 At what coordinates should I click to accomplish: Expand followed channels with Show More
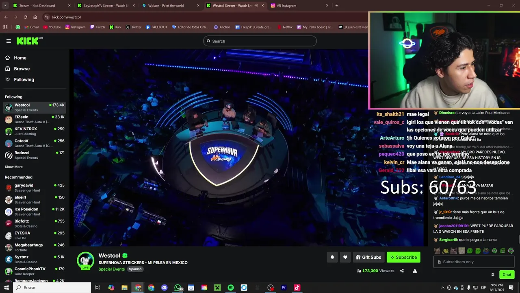[x=14, y=167]
